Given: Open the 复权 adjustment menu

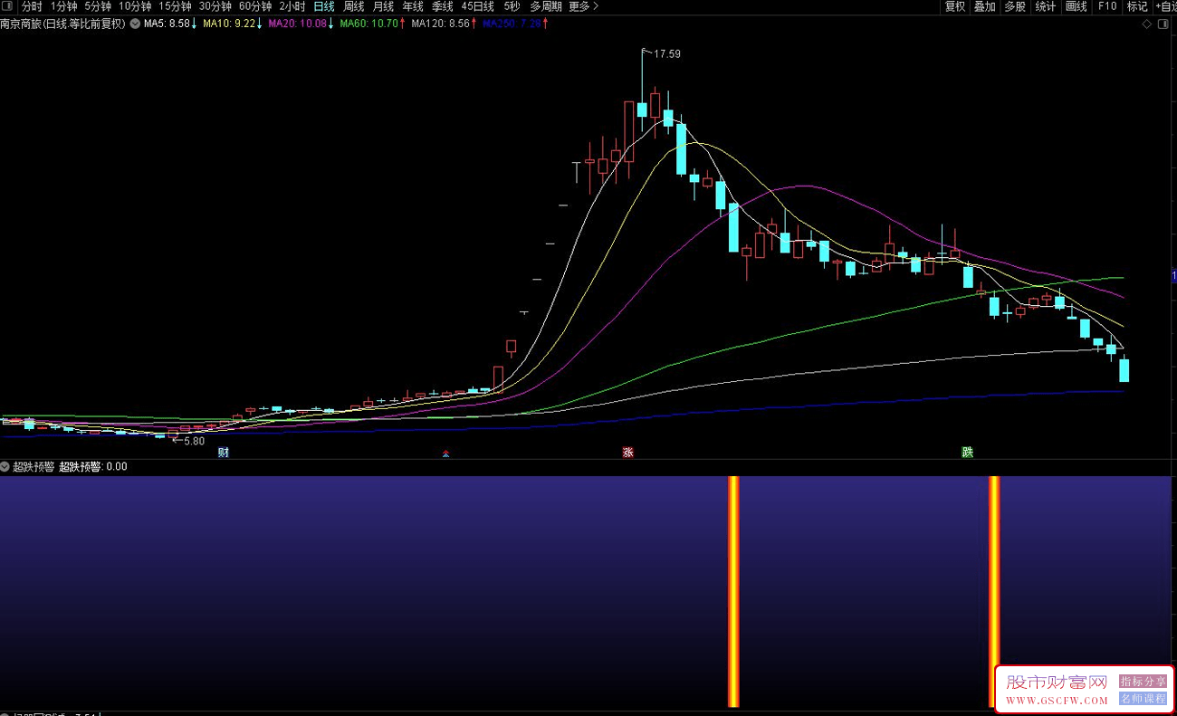Looking at the screenshot, I should coord(955,6).
